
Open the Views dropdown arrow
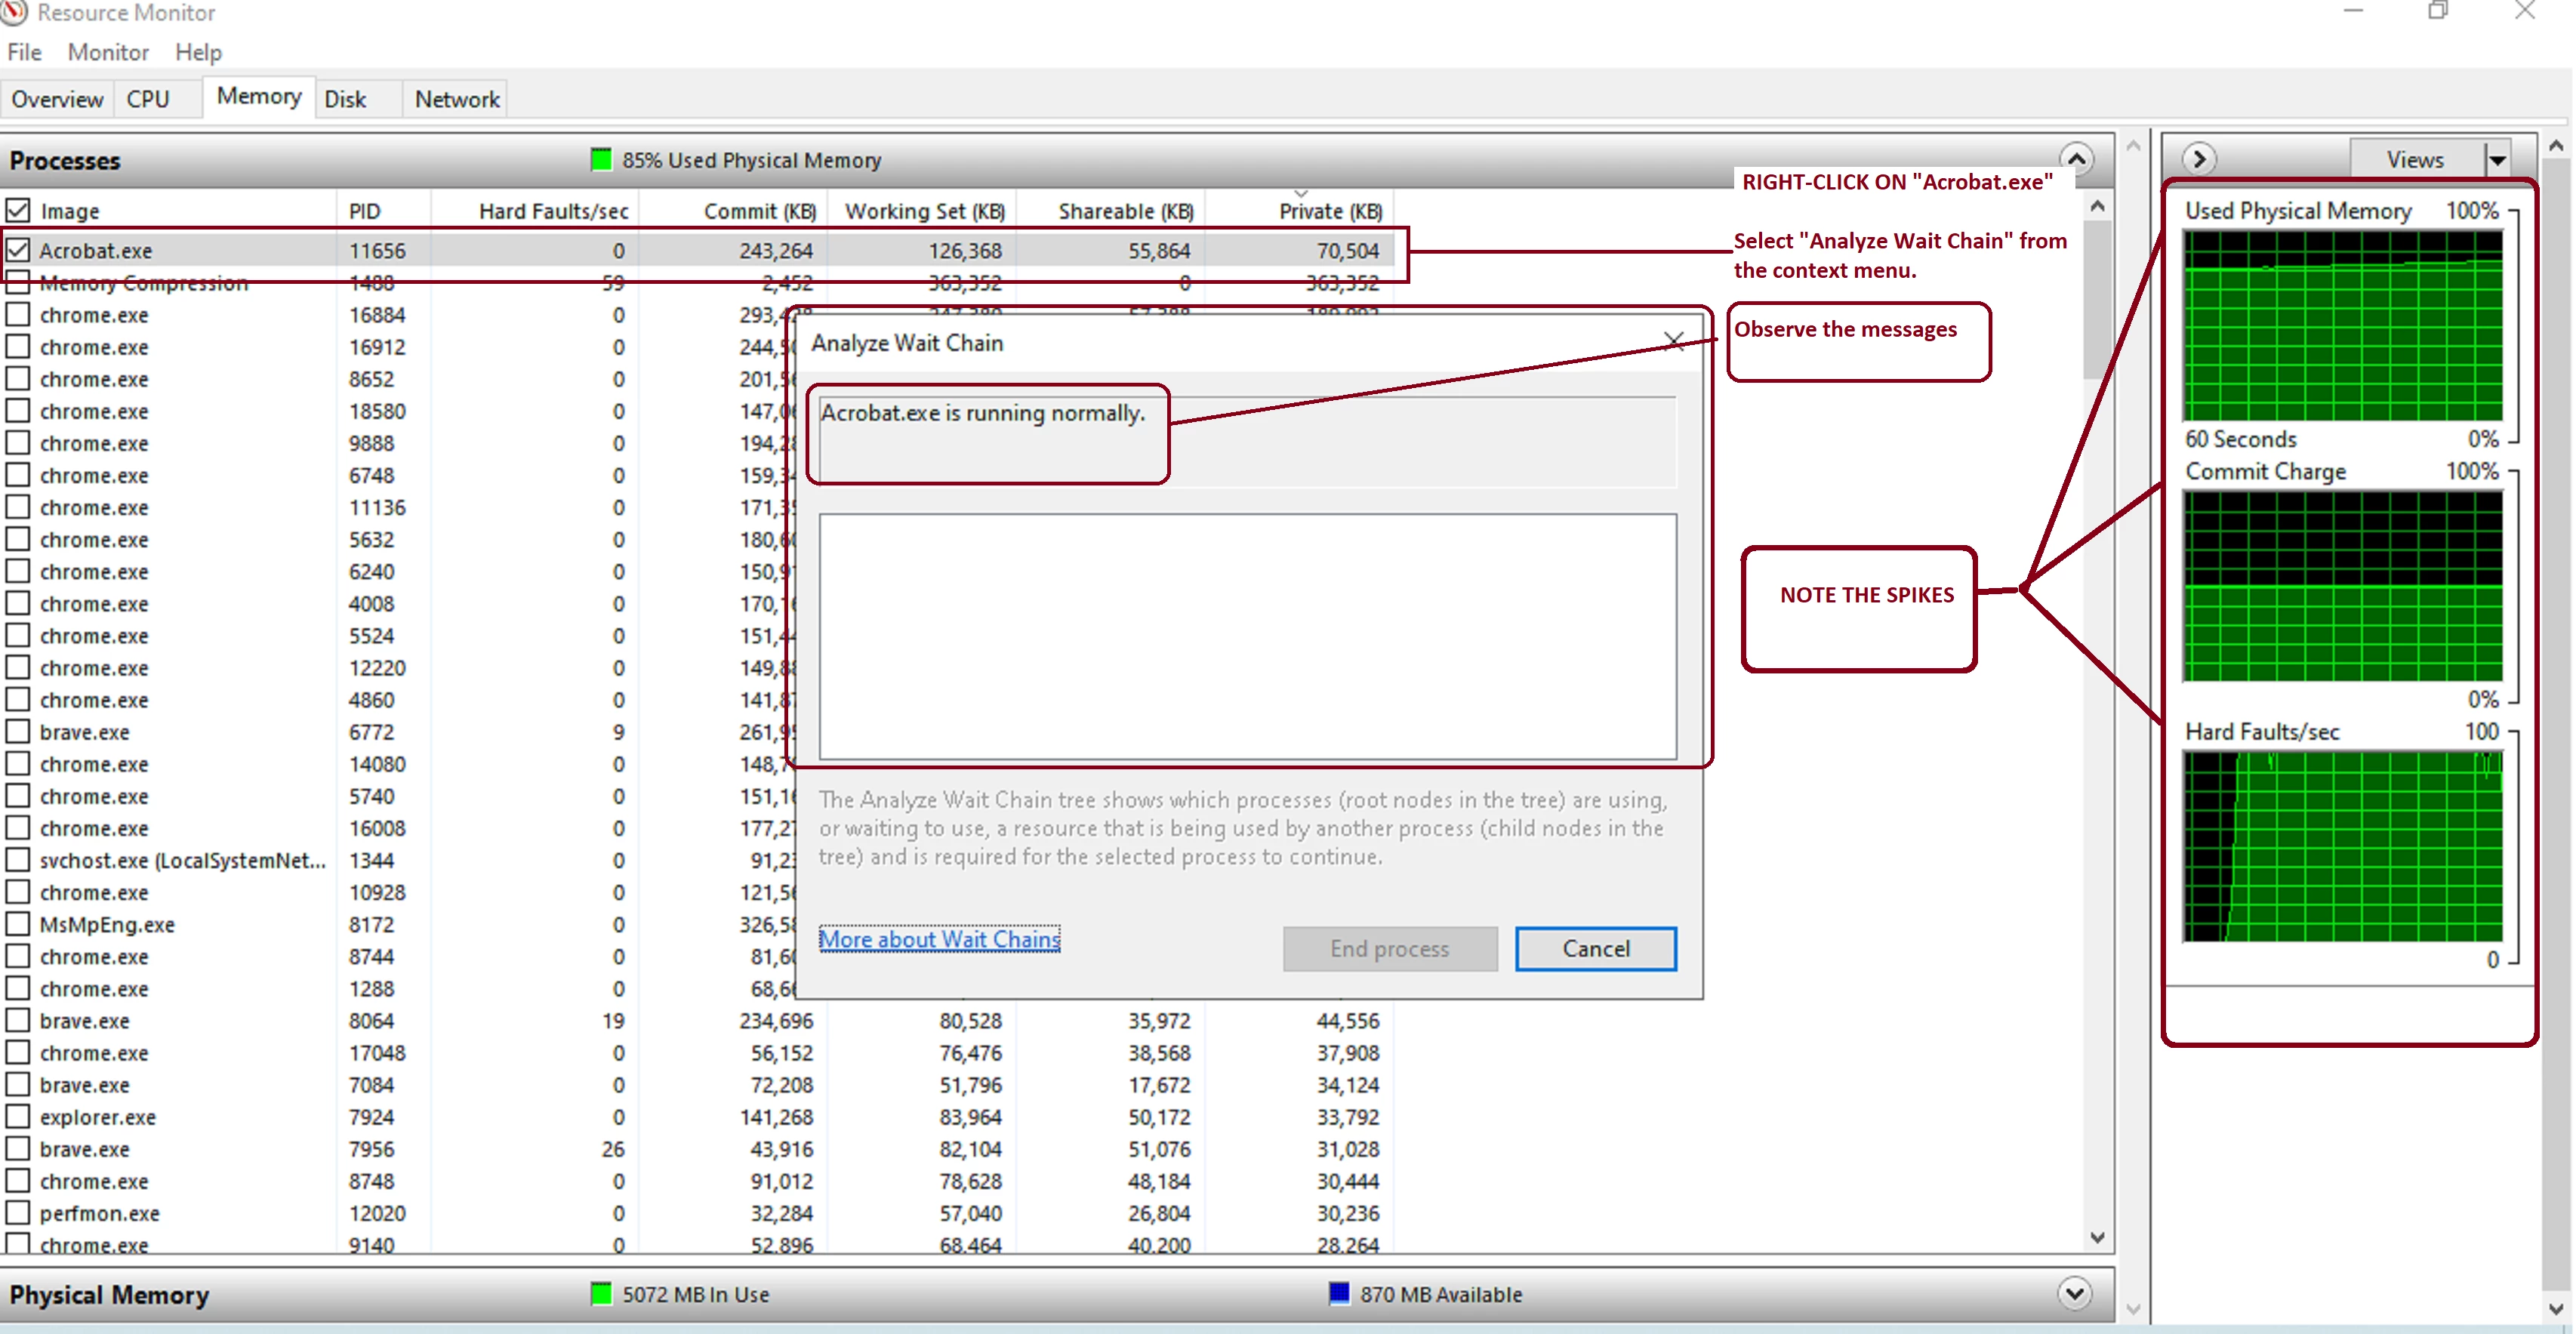pos(2497,160)
